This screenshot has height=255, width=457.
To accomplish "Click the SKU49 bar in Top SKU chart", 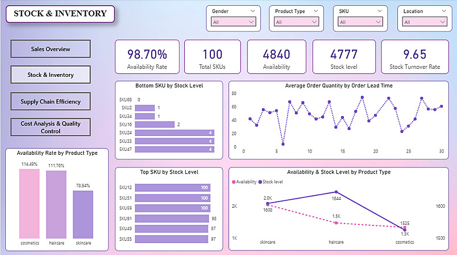I will [172, 228].
